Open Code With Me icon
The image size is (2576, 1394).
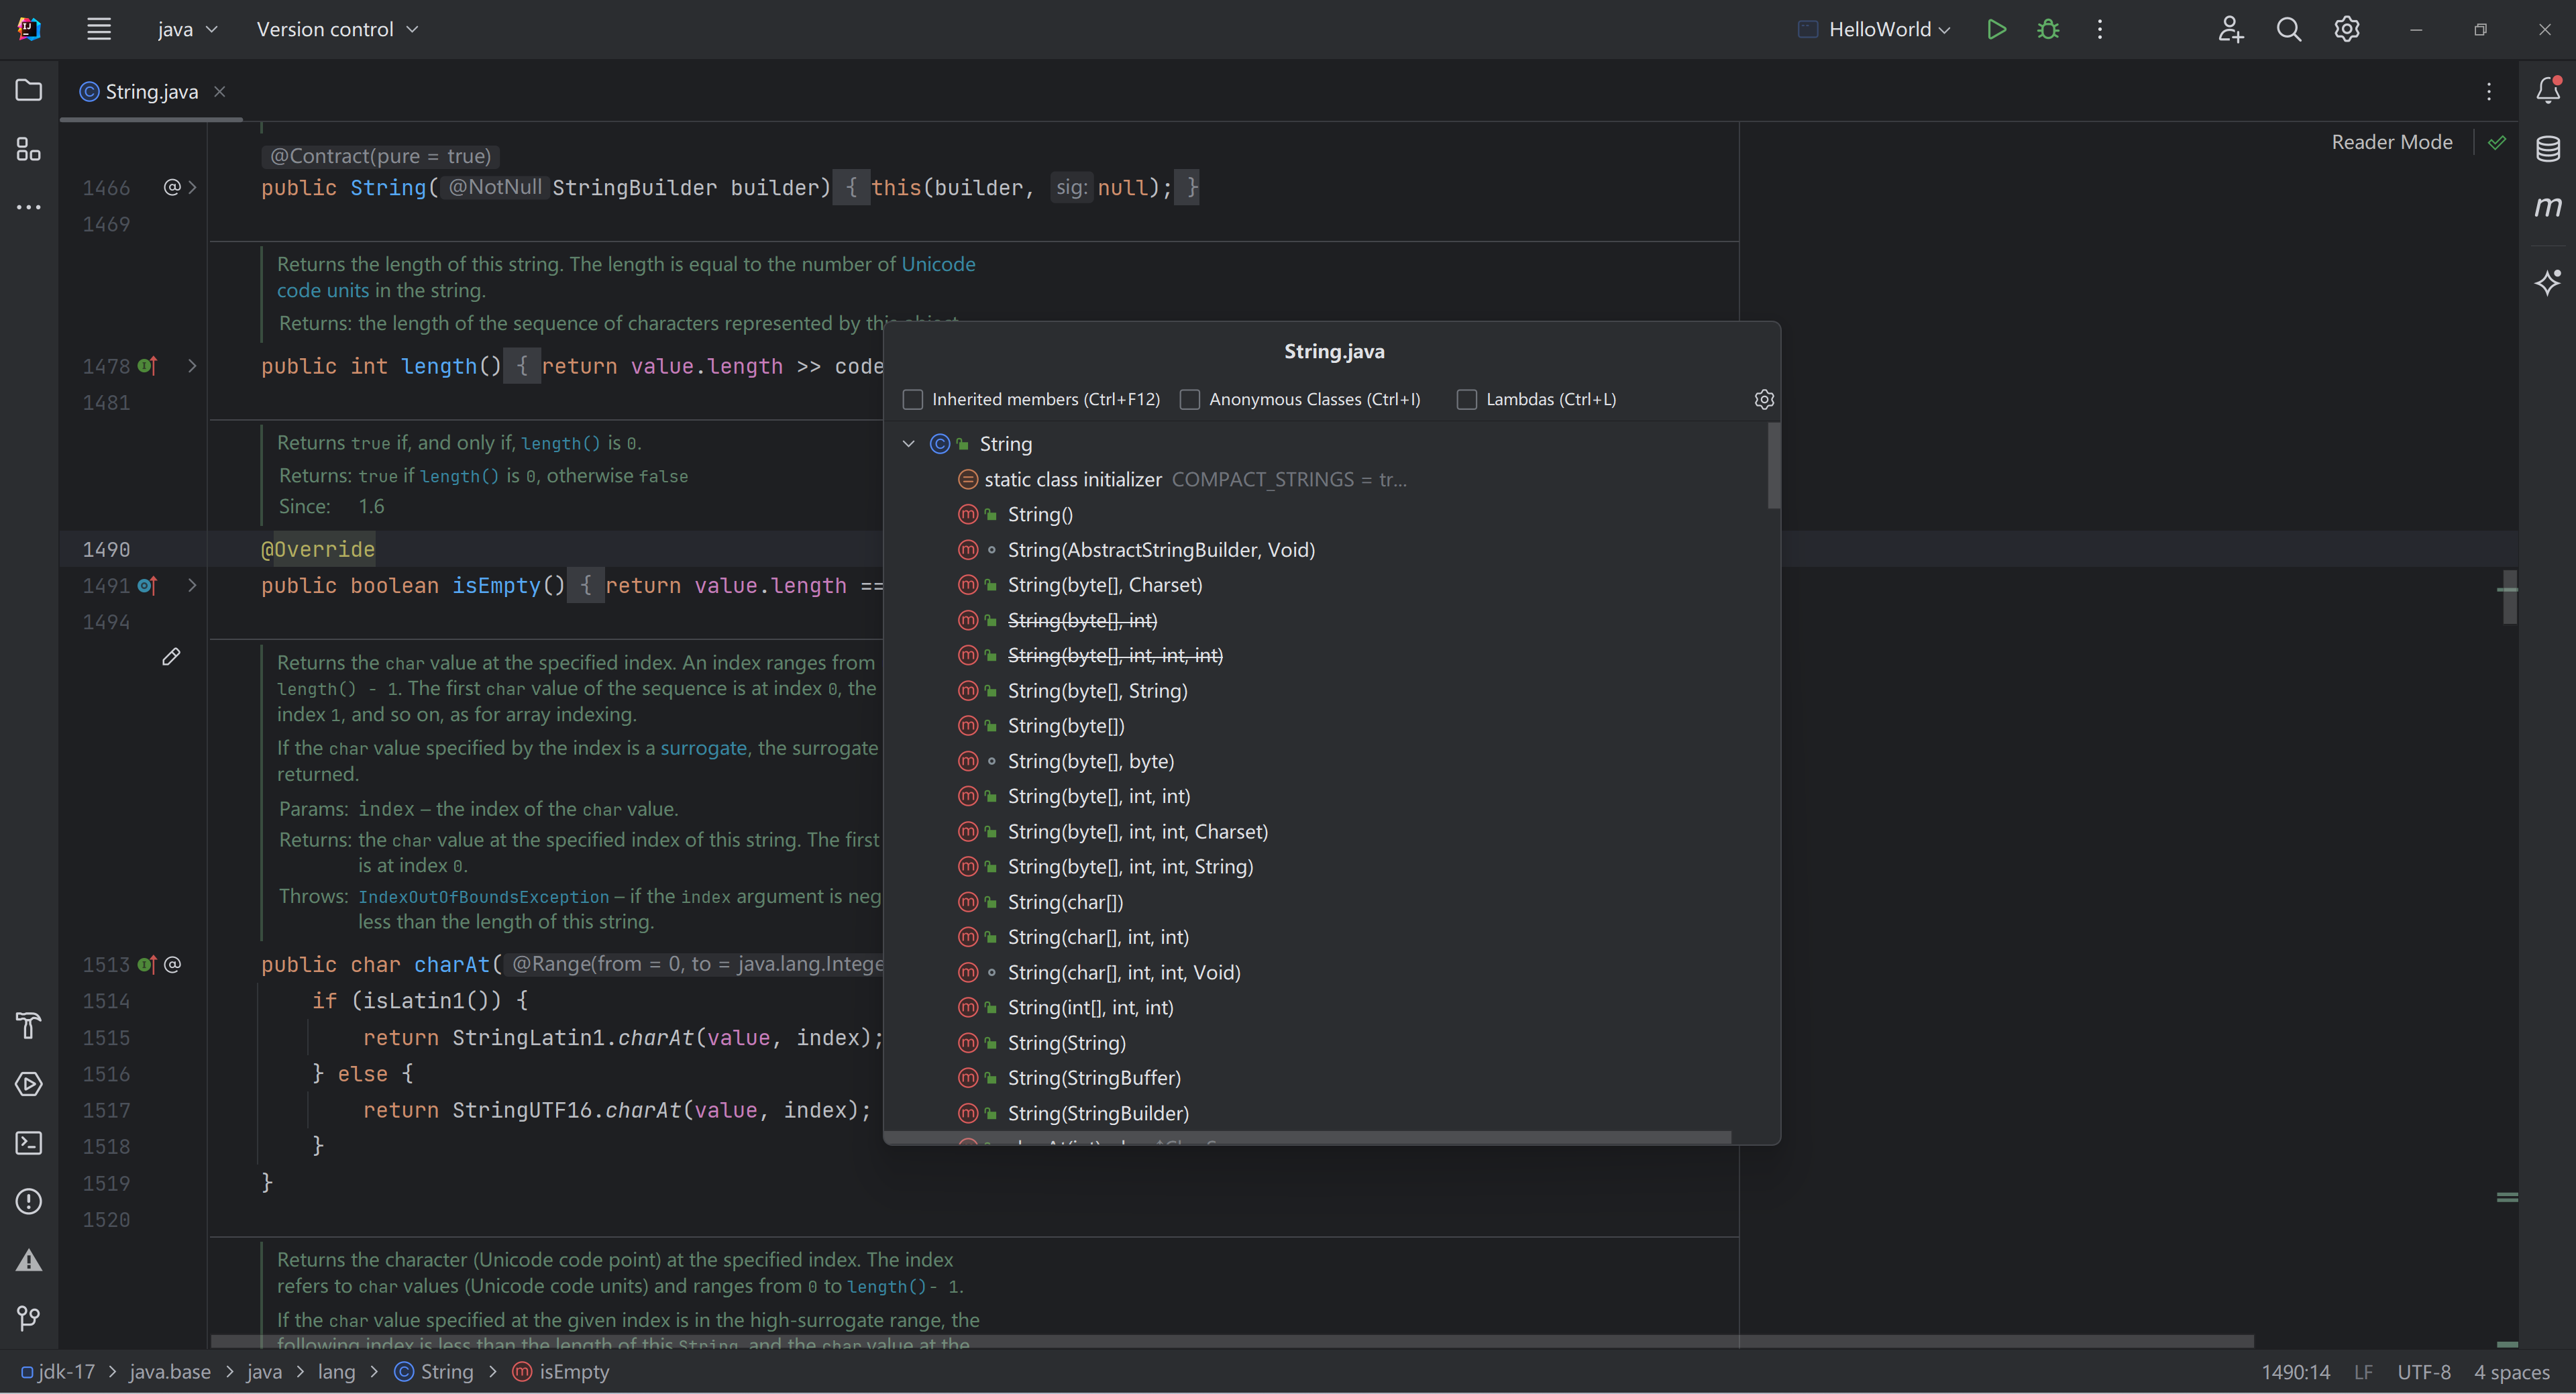(2231, 29)
